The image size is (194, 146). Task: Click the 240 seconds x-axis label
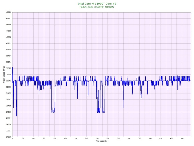coord(97,138)
